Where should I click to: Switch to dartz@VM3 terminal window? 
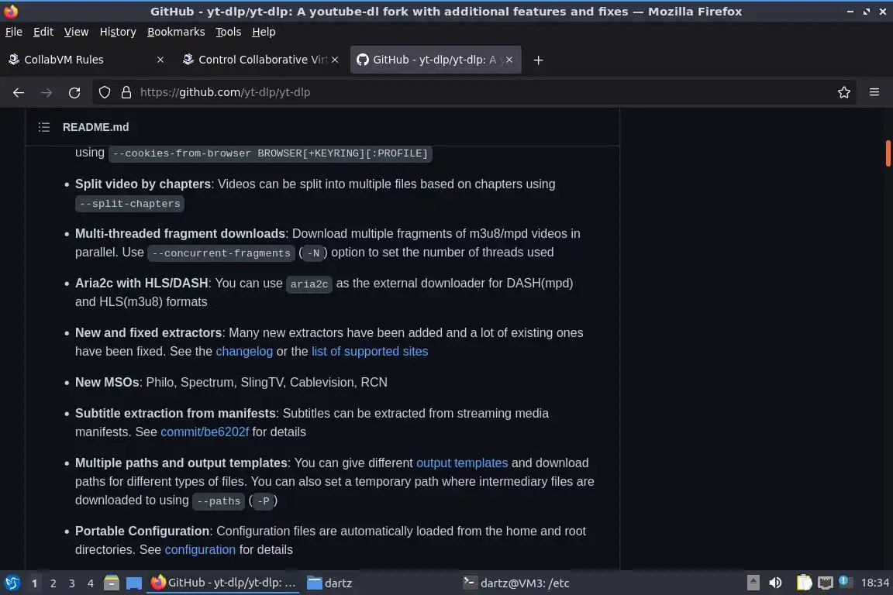516,583
